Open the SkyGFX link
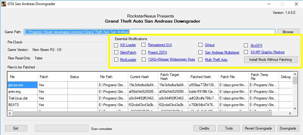Image resolution: width=303 pixels, height=135 pixels. pos(257,46)
